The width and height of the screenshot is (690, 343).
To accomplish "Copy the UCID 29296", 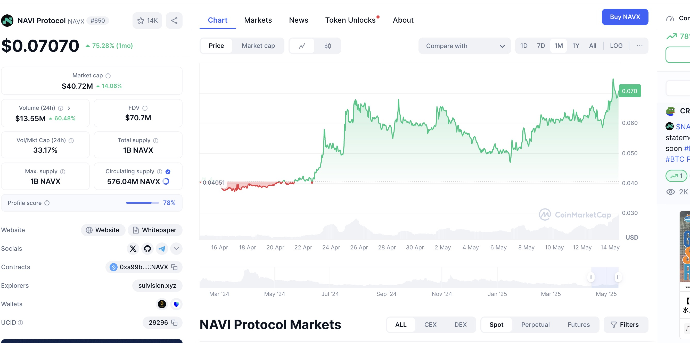I will point(174,323).
